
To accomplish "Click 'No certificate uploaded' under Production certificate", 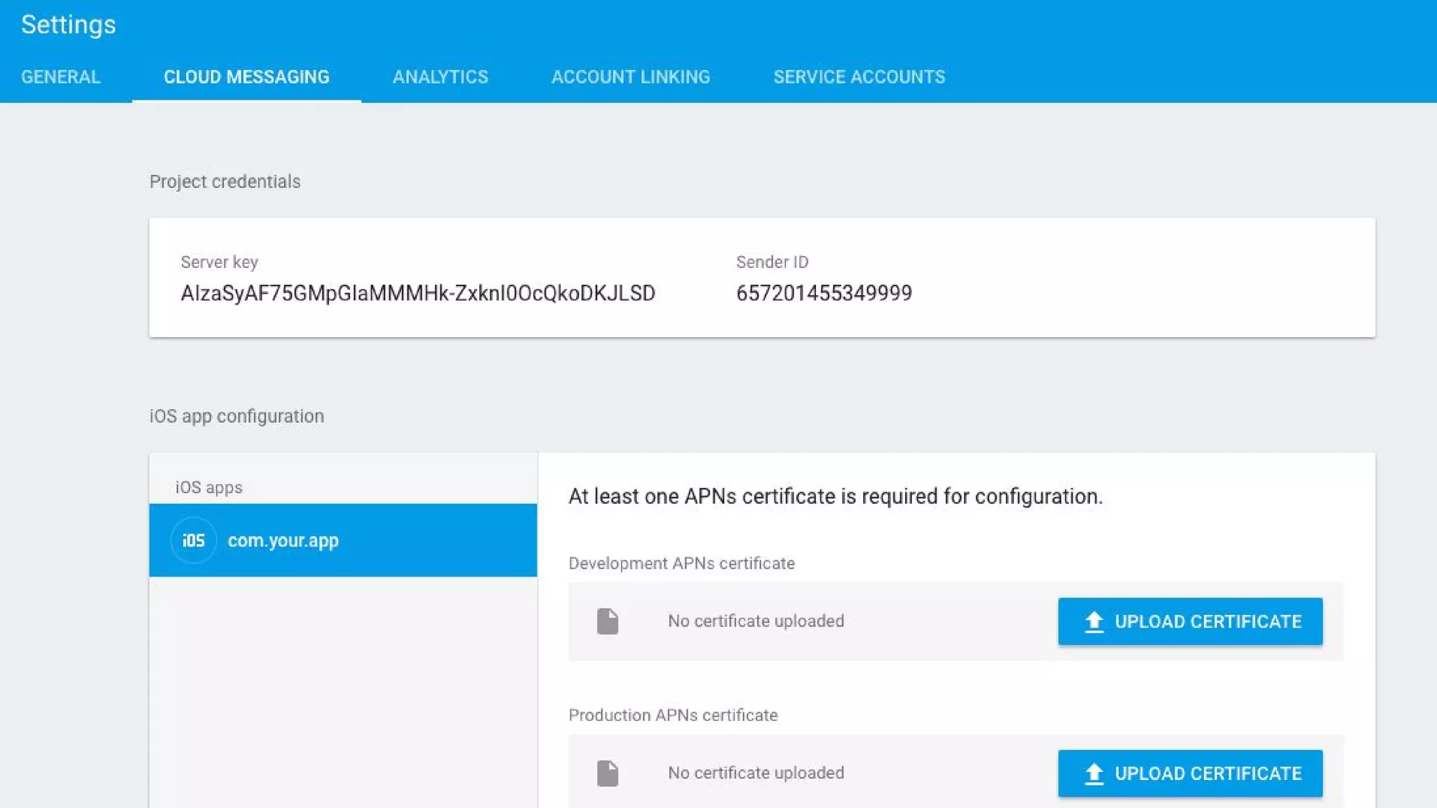I will 756,772.
